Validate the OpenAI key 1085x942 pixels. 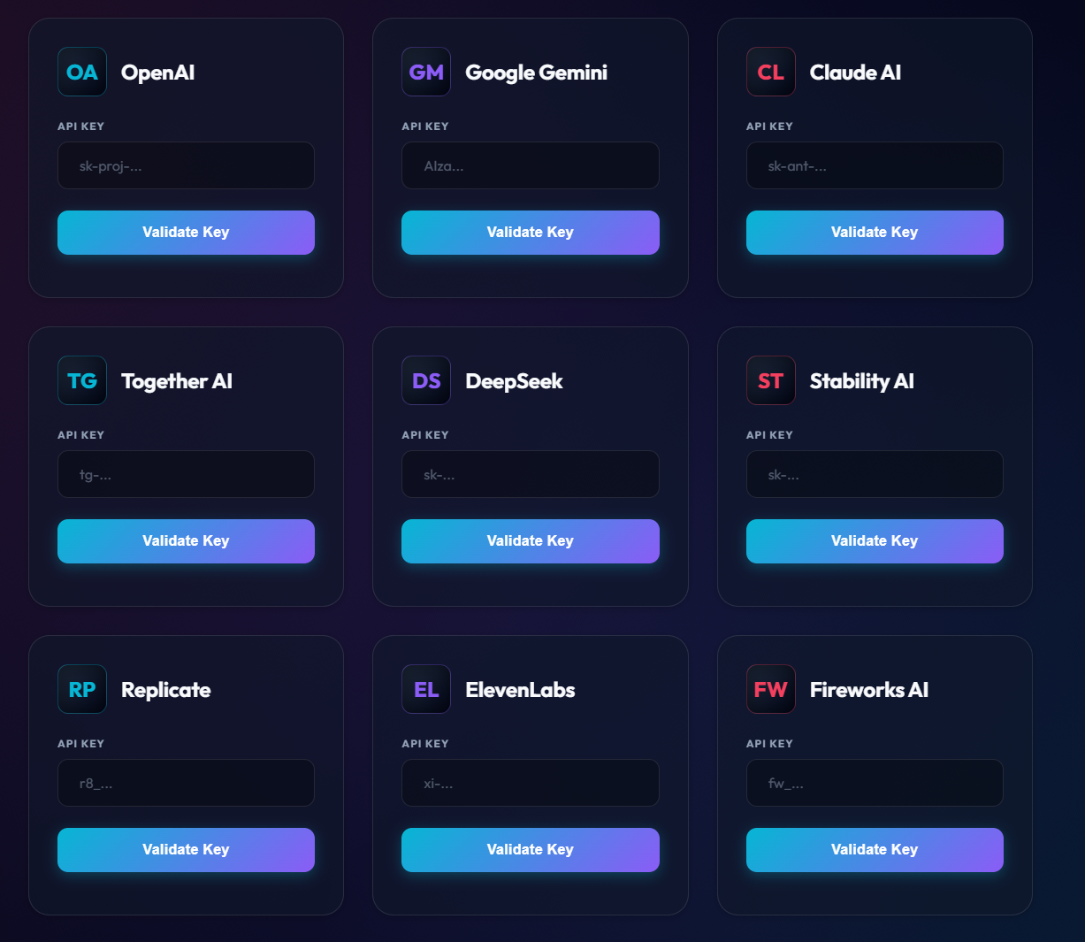(186, 233)
